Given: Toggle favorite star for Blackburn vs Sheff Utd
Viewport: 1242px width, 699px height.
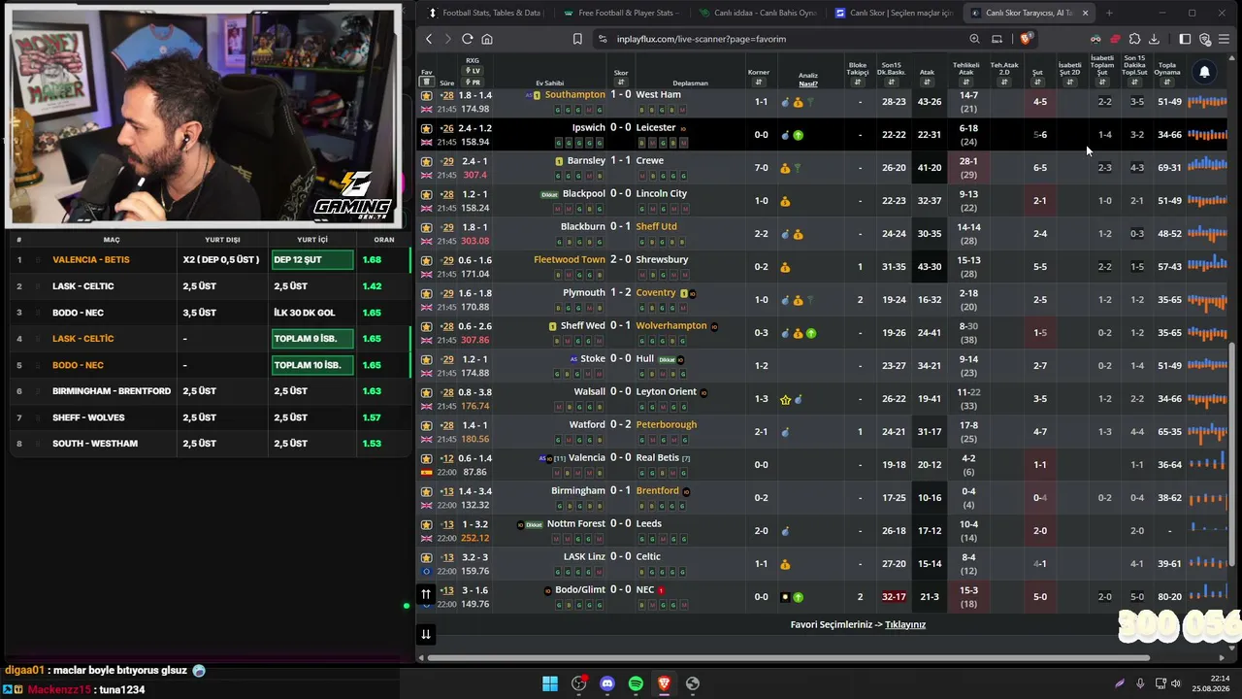Looking at the screenshot, I should 426,227.
